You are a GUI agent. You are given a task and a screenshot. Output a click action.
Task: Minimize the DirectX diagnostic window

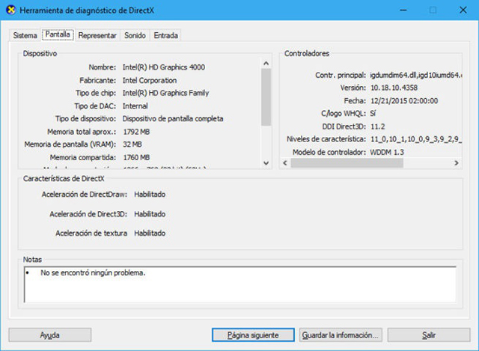click(403, 10)
